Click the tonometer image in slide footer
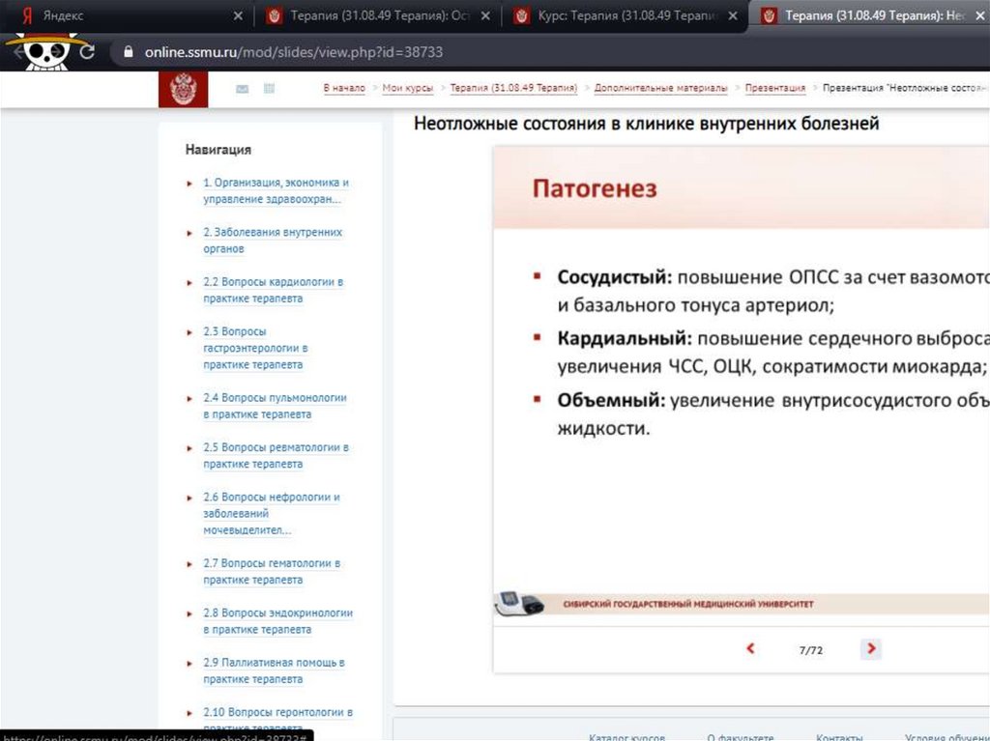This screenshot has height=741, width=990. coord(519,604)
